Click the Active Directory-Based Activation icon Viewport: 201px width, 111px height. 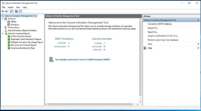(6, 30)
